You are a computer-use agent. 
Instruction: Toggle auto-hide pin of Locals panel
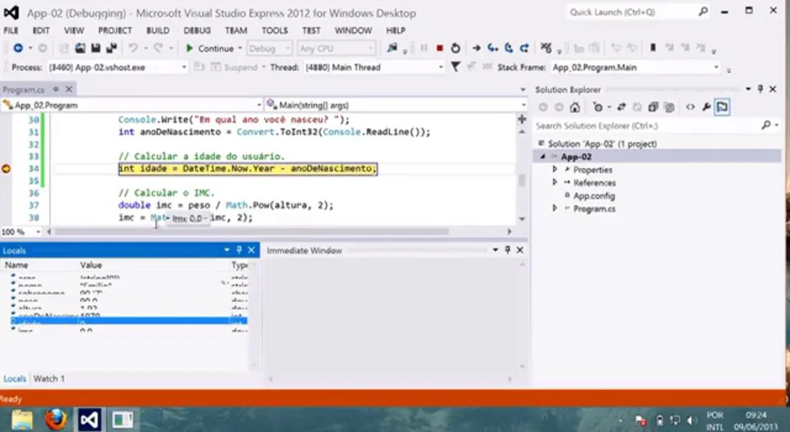(239, 249)
